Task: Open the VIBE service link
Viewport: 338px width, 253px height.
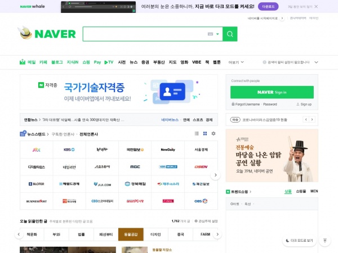Action: point(197,62)
